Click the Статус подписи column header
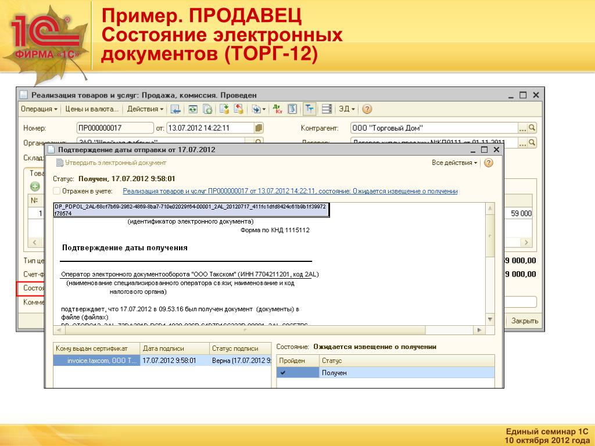This screenshot has height=446, width=595. [x=240, y=348]
